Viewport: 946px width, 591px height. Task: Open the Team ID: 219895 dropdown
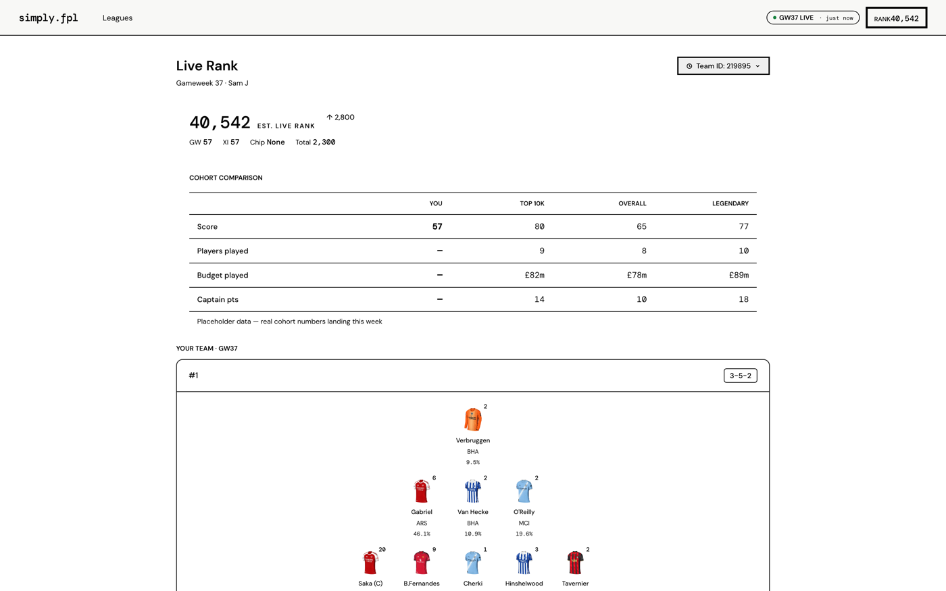pos(723,66)
